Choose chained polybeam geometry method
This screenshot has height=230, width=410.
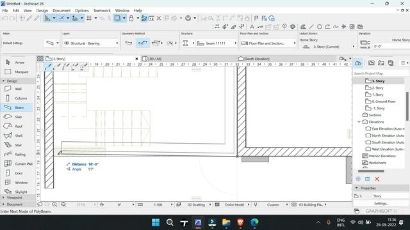coord(143,43)
